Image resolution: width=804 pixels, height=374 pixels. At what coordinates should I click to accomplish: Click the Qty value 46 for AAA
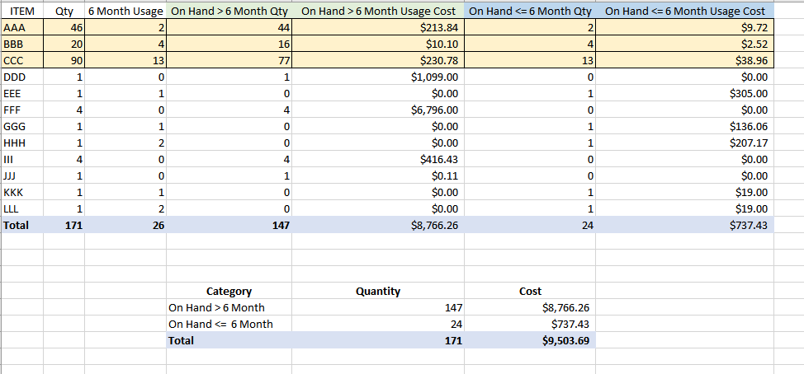click(x=64, y=28)
